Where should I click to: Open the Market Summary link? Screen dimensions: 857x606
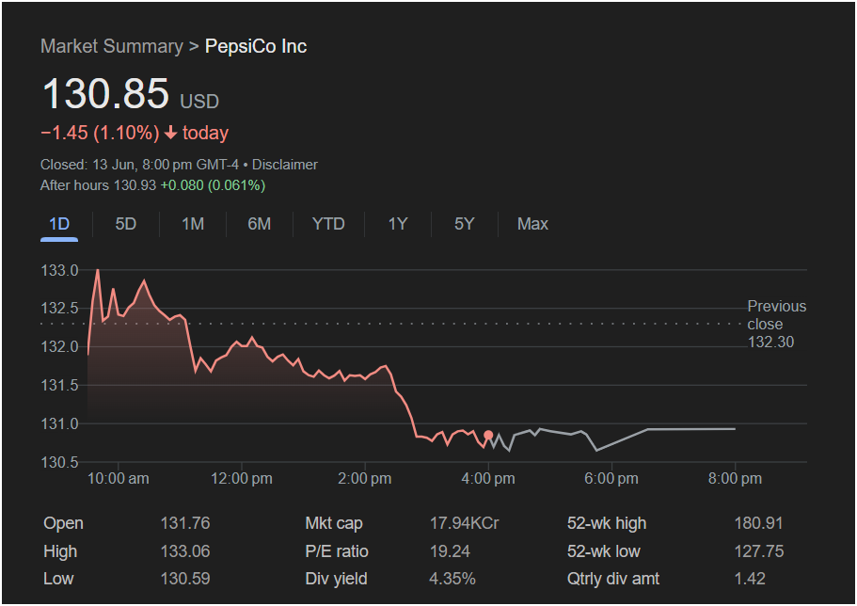coord(112,46)
